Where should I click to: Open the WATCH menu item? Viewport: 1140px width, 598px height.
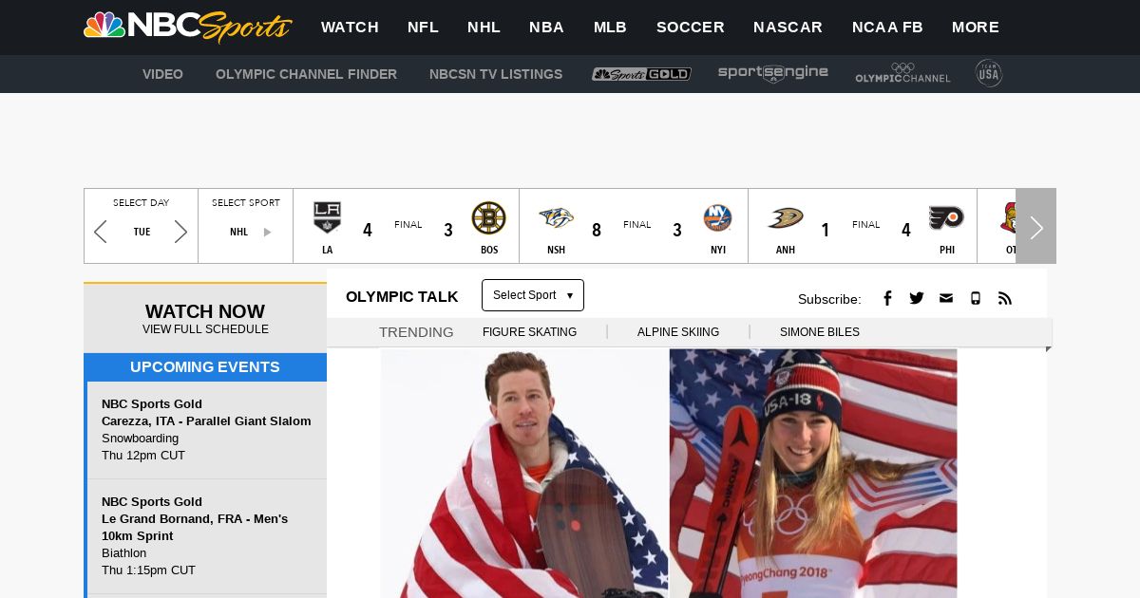coord(350,28)
